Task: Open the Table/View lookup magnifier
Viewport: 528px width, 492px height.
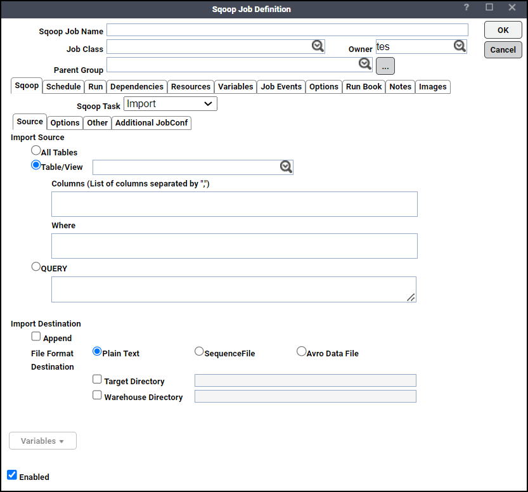Action: pyautogui.click(x=286, y=167)
